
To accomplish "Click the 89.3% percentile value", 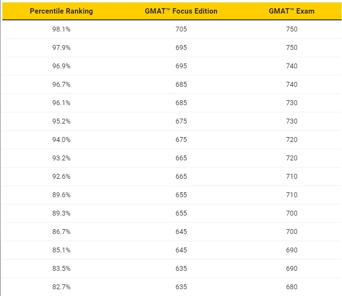I will coord(62,213).
